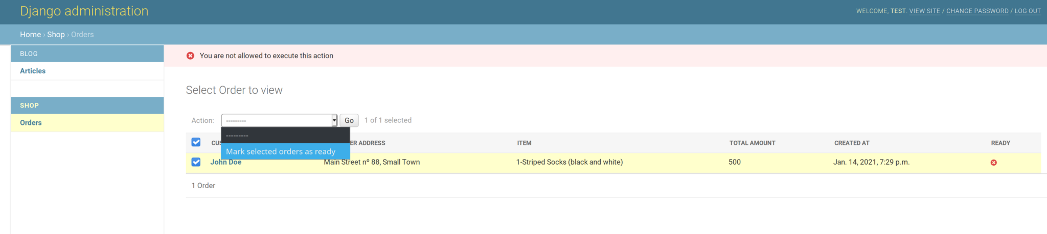Open the Action dropdown arrow
The image size is (1047, 234).
click(x=334, y=120)
